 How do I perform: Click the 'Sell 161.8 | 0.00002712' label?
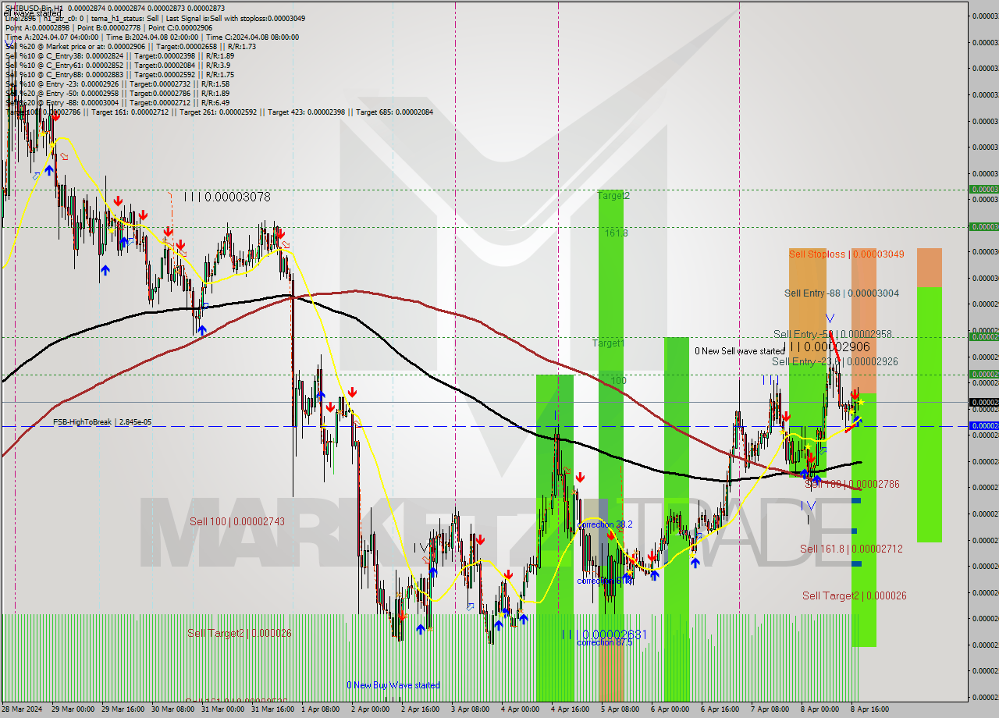click(x=851, y=549)
